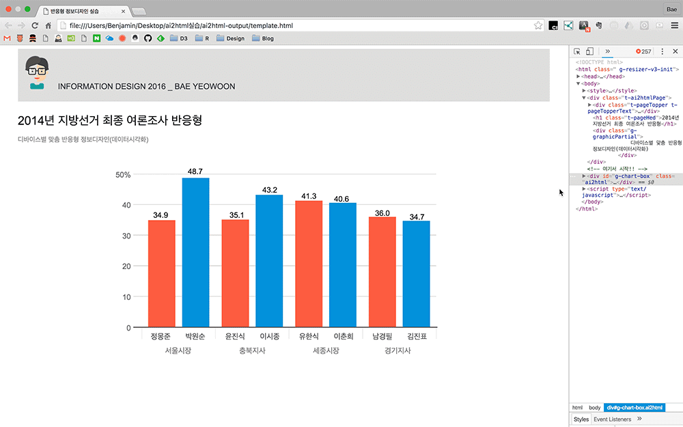The image size is (683, 427).
Task: Click the red 41.3 유한식 bar
Action: click(309, 264)
